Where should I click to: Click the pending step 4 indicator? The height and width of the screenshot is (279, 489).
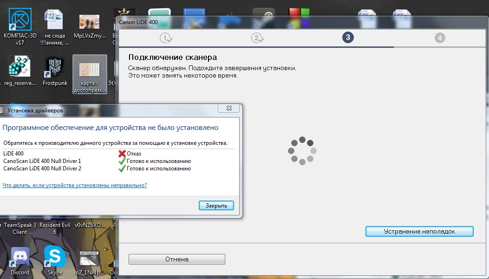pos(440,38)
